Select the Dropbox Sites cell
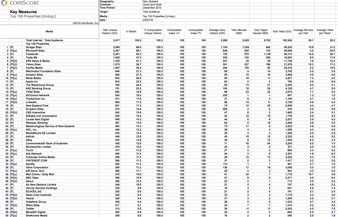The height and width of the screenshot is (217, 338). (35, 109)
